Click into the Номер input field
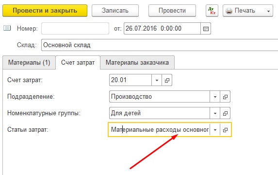Image resolution: width=278 pixels, height=175 pixels. [x=75, y=28]
